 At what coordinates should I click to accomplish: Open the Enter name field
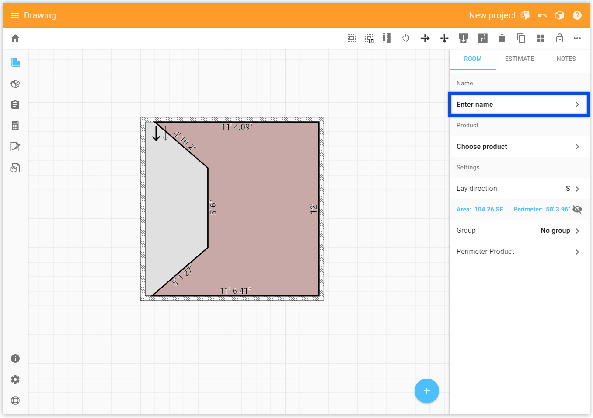click(x=519, y=105)
